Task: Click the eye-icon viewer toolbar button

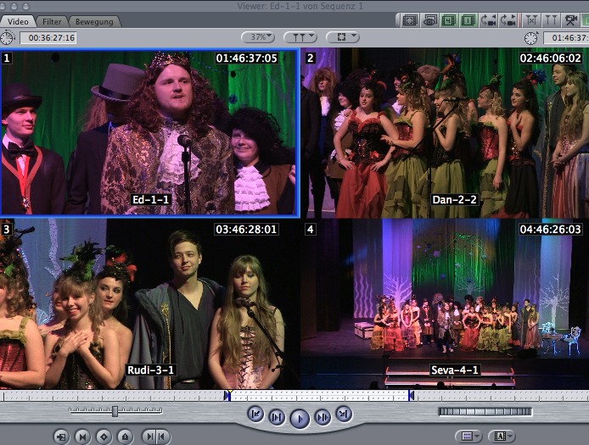Action: coord(429,20)
